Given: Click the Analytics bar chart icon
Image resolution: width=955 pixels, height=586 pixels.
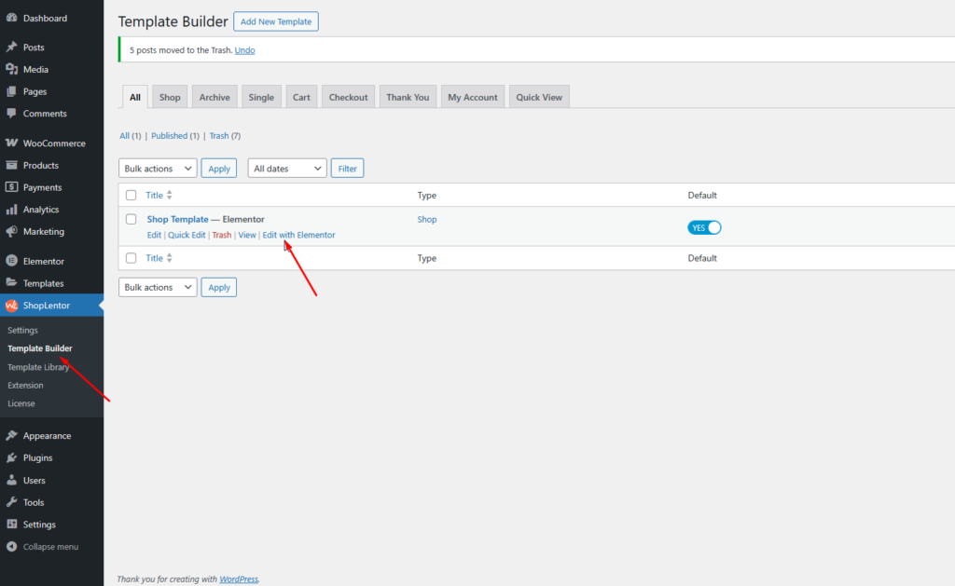Looking at the screenshot, I should [x=11, y=210].
